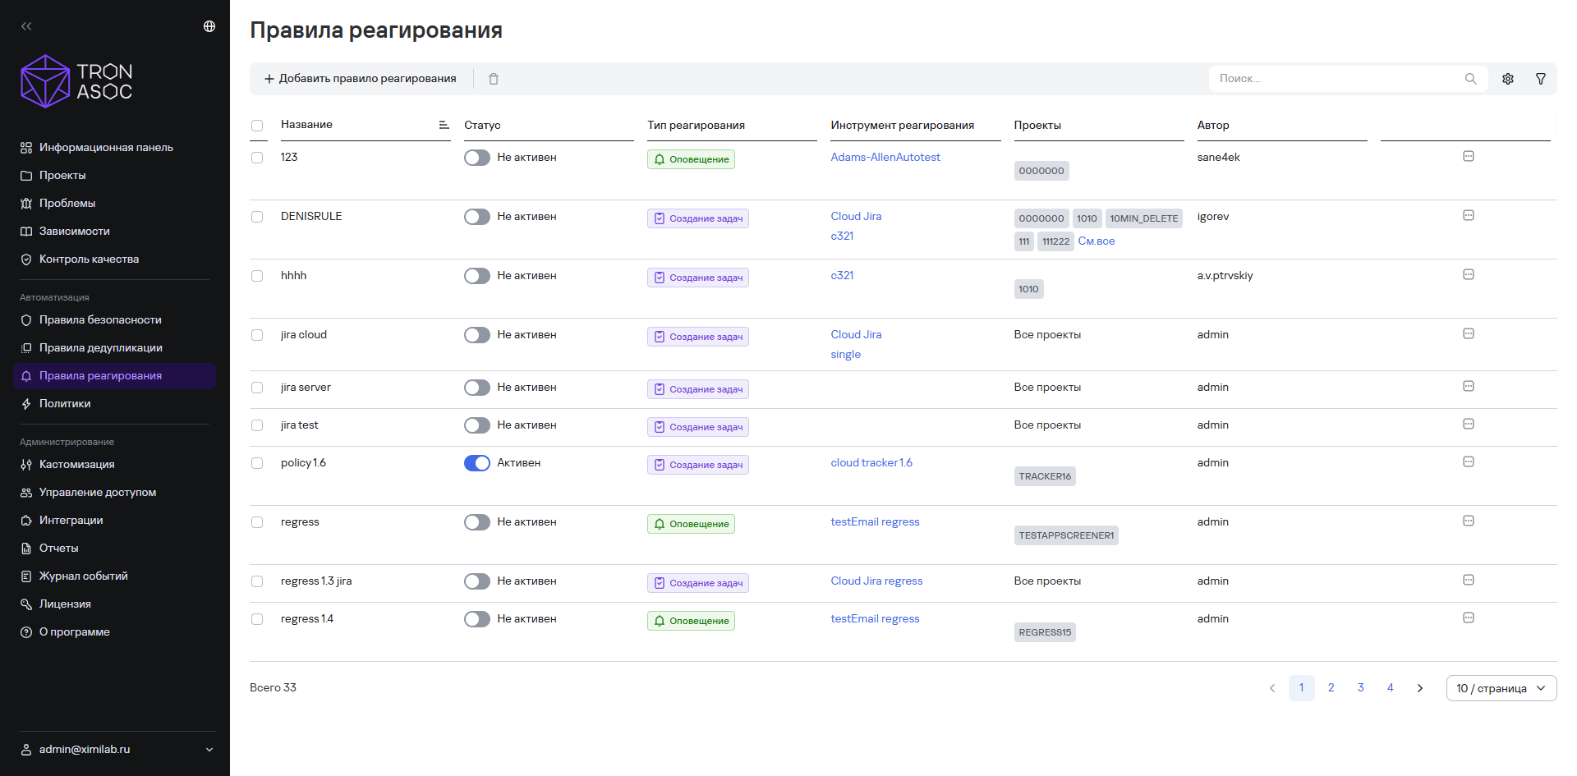This screenshot has height=776, width=1577.
Task: Open the 10 / страница page size dropdown
Action: [1501, 688]
